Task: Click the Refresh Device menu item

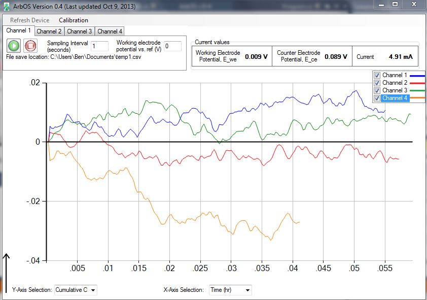Action: click(30, 20)
